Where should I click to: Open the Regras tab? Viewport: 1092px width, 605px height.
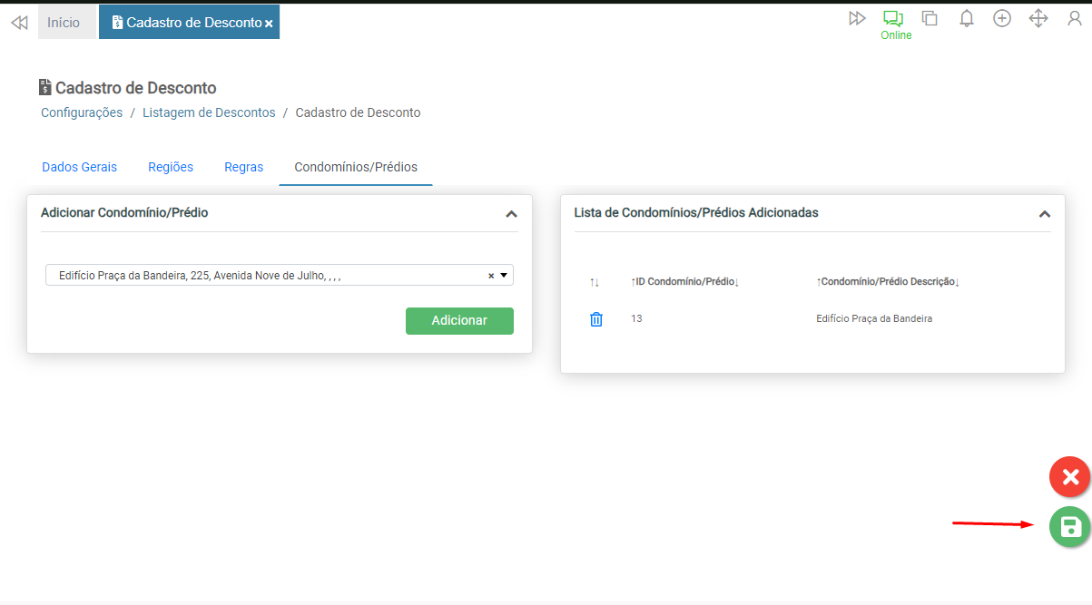click(x=243, y=167)
